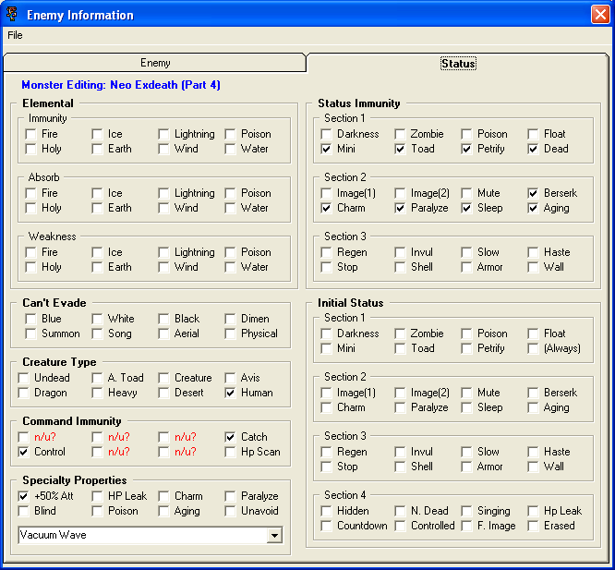615x570 pixels.
Task: Uncheck Sleep in Status Immunity Section 2
Action: (466, 208)
